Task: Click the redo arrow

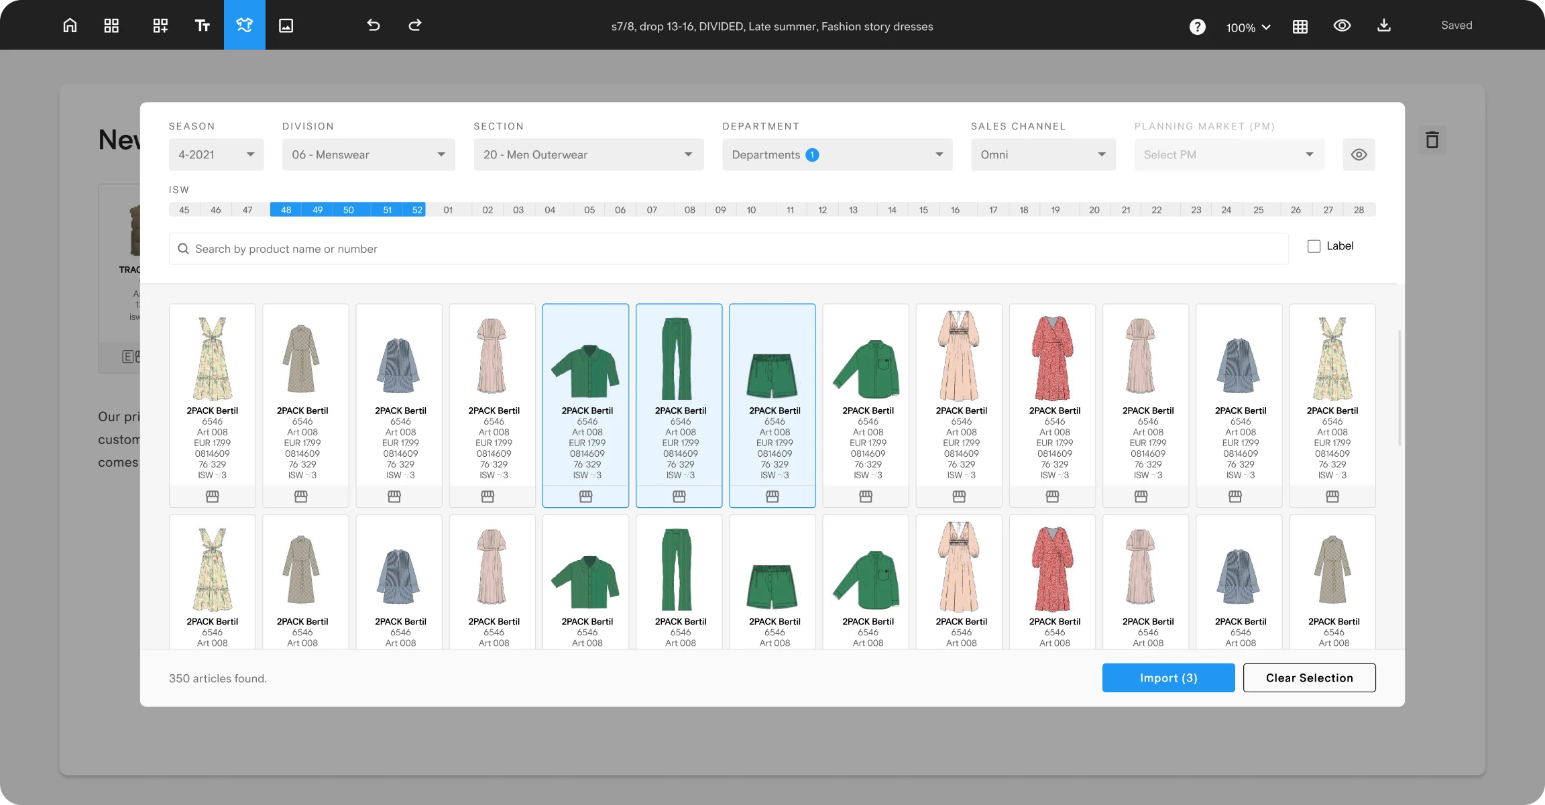Action: (x=415, y=25)
